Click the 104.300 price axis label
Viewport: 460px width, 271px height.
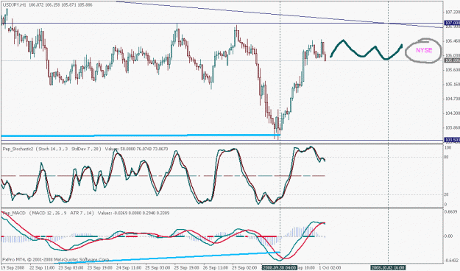tap(453, 113)
